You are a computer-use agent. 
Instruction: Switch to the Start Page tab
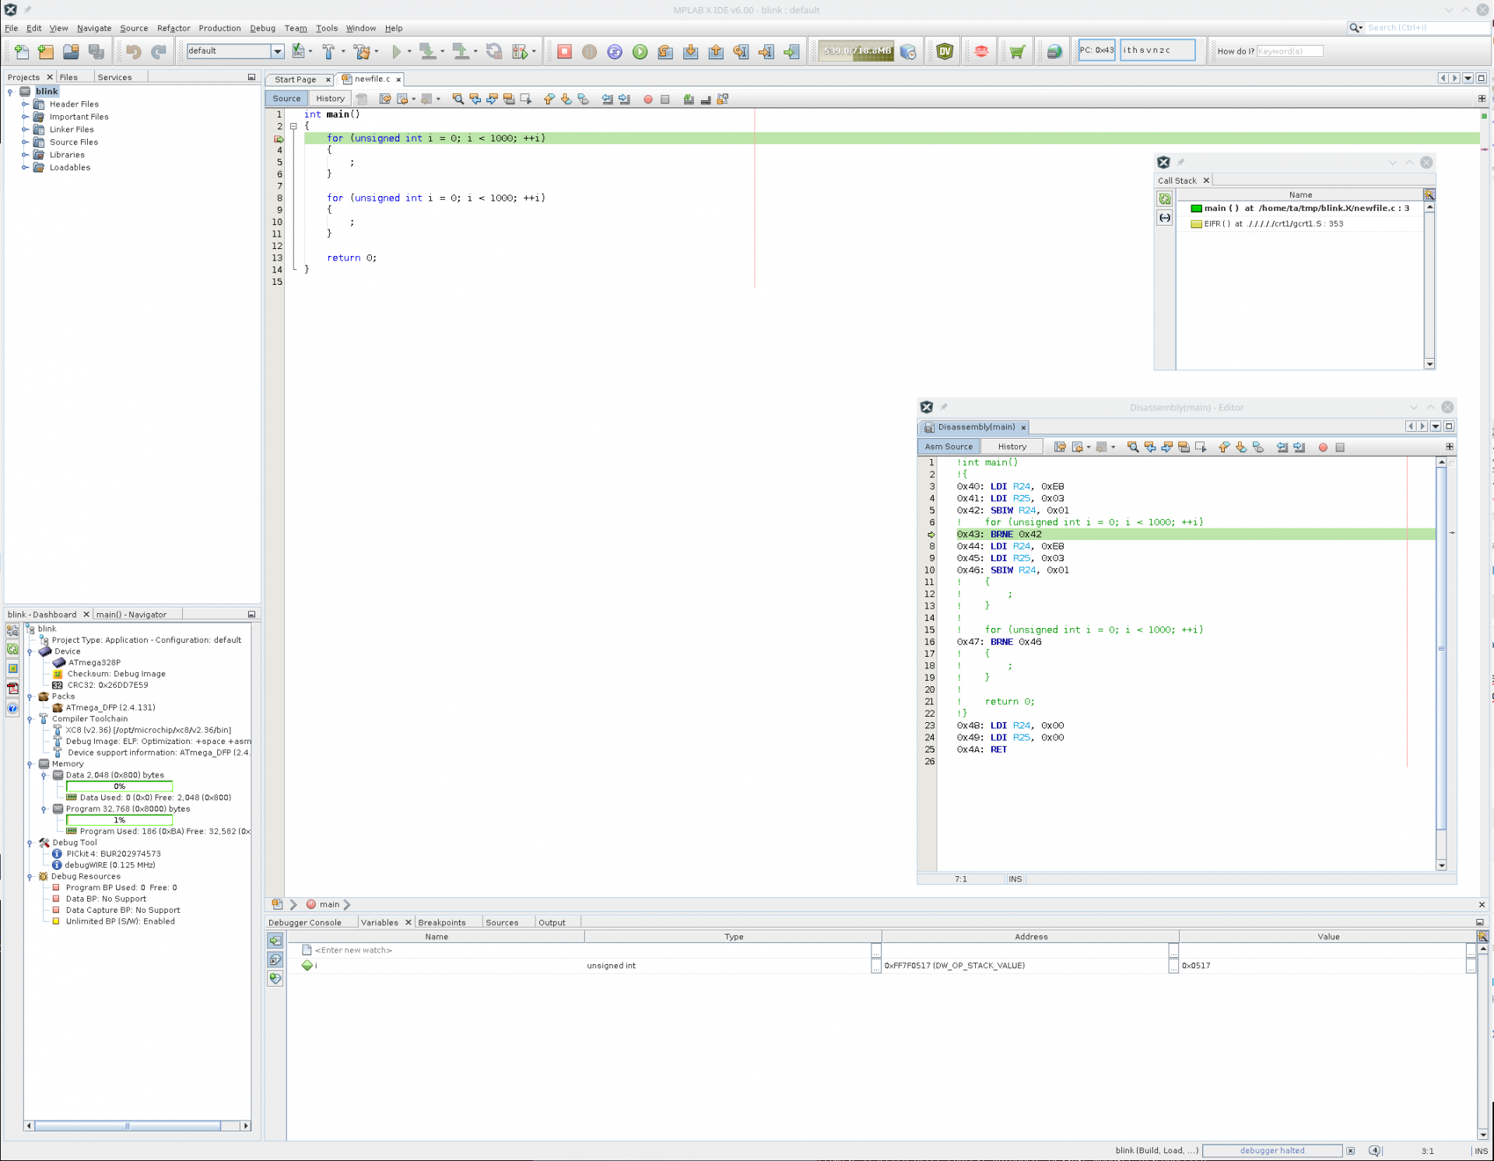coord(295,79)
